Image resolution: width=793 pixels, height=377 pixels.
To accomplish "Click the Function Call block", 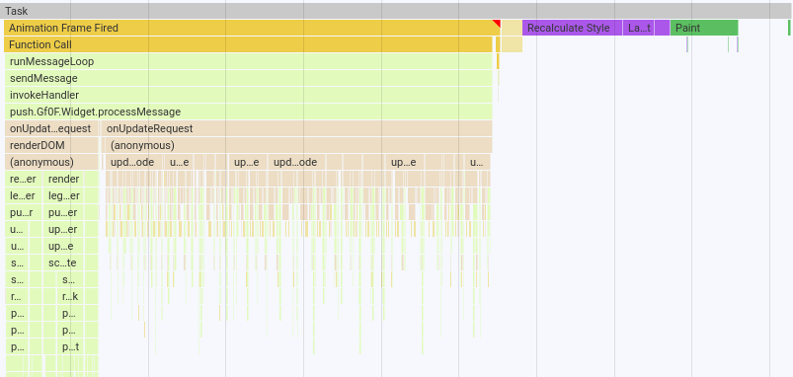I will 248,44.
